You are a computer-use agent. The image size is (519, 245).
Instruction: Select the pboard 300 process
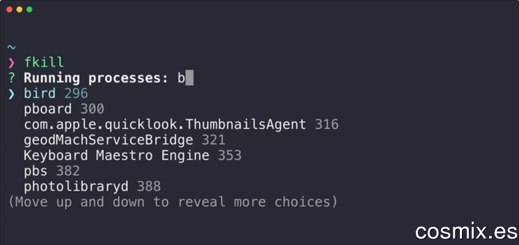tap(64, 109)
